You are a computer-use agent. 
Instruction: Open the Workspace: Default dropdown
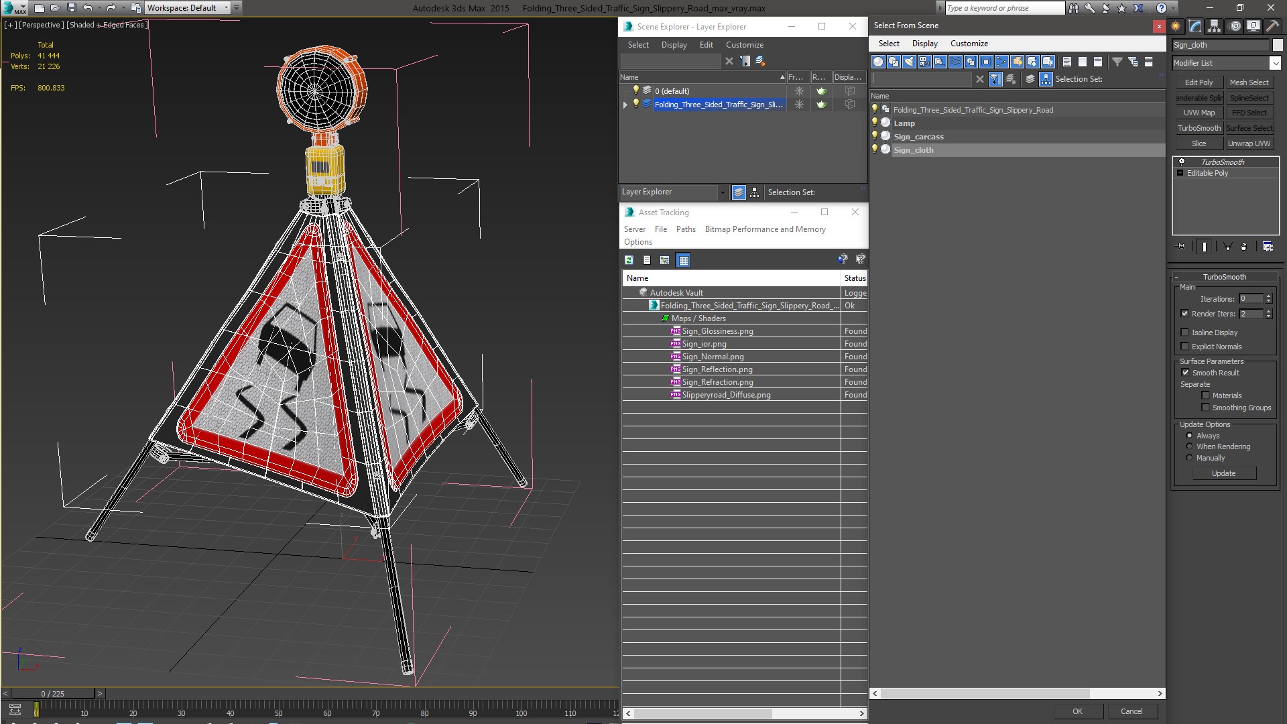point(188,8)
